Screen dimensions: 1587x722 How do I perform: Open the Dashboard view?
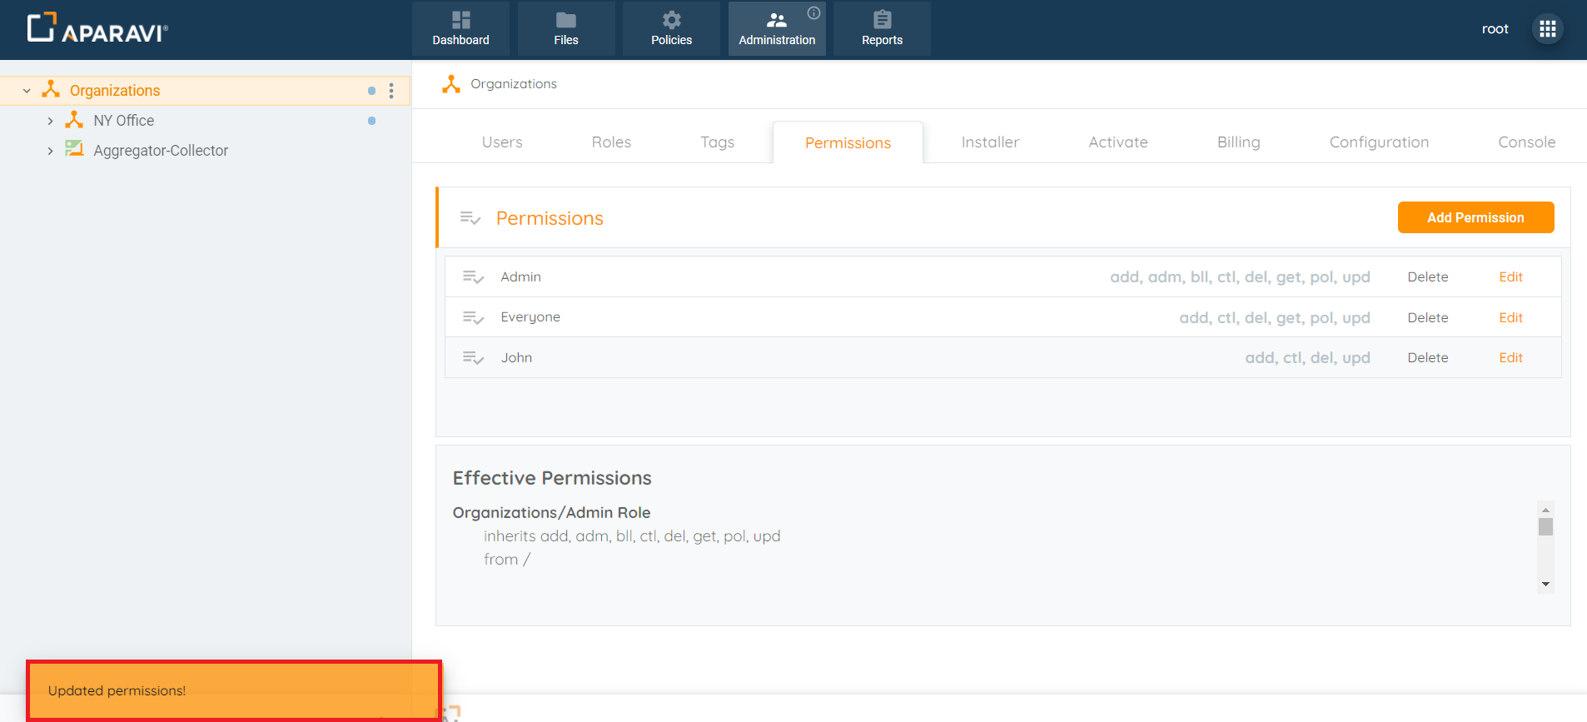pyautogui.click(x=460, y=28)
